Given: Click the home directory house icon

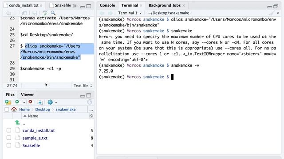Looking at the screenshot, I should pos(14,109).
